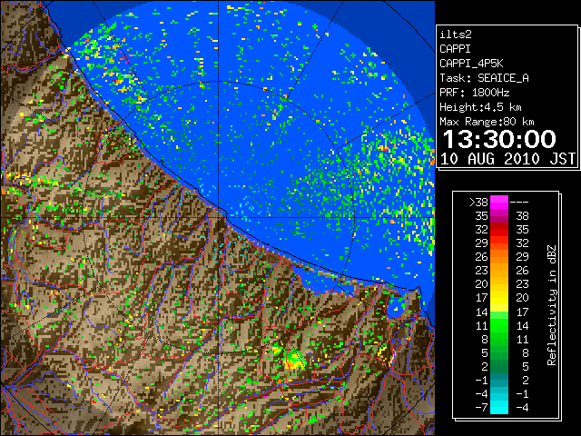Click the 'Task: SEAICE_A' line

pos(484,78)
